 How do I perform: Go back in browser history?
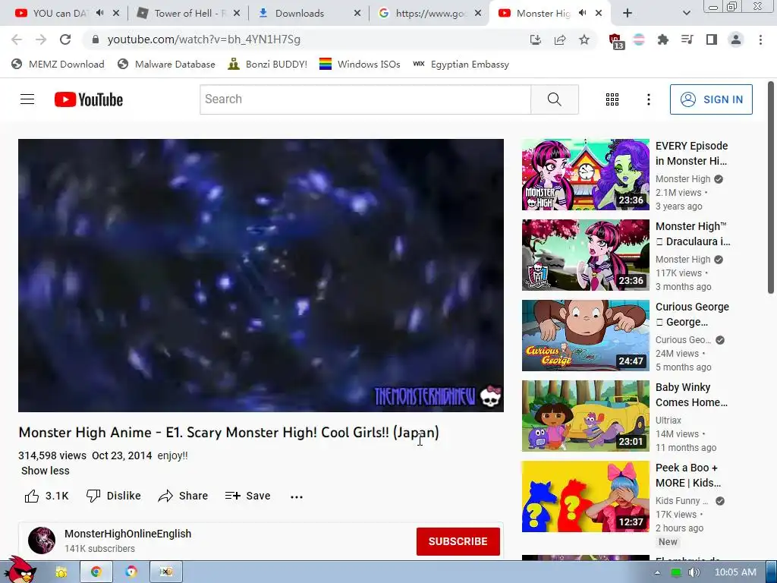[x=17, y=39]
